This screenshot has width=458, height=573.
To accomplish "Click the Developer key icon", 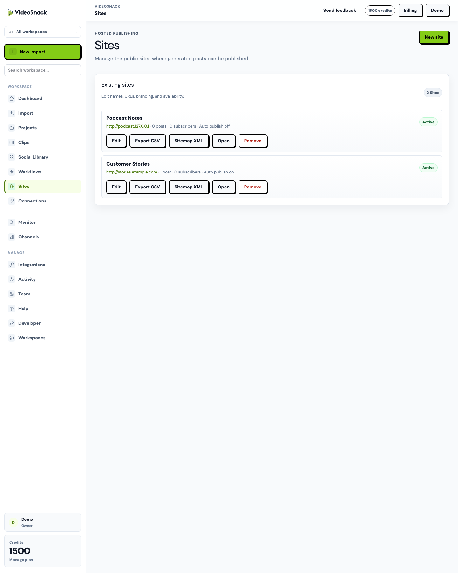I will point(12,323).
